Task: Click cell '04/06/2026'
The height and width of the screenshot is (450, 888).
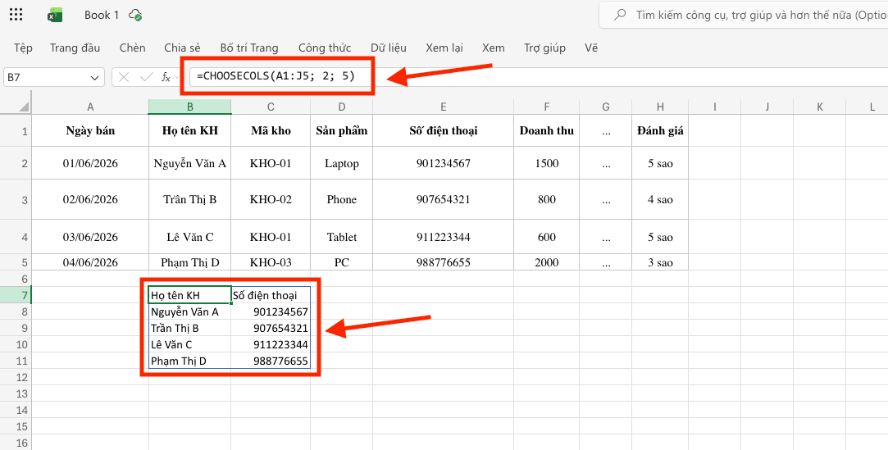Action: (90, 262)
